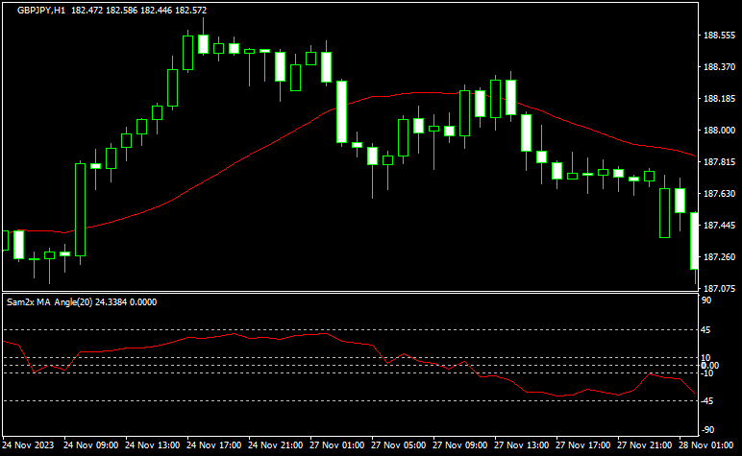
Task: Click the 24 Nov 09:00 time label
Action: (91, 445)
